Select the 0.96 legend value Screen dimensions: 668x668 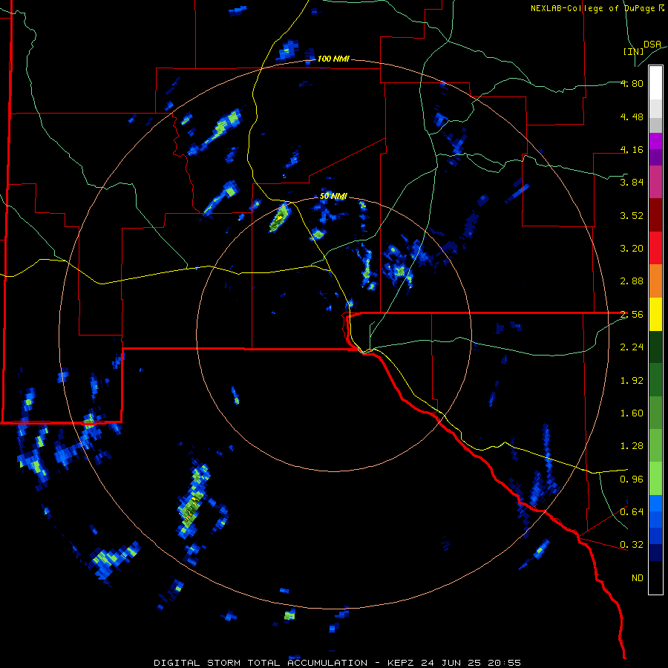[632, 479]
